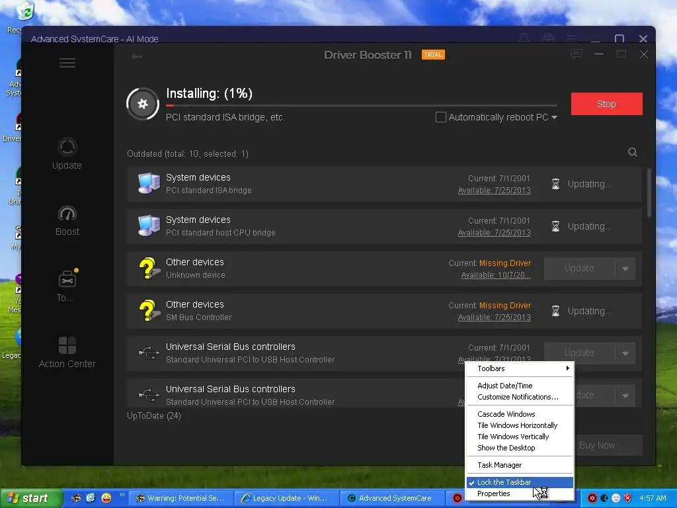Click the driver list vertical scrollbar
Image resolution: width=677 pixels, height=508 pixels.
(649, 192)
